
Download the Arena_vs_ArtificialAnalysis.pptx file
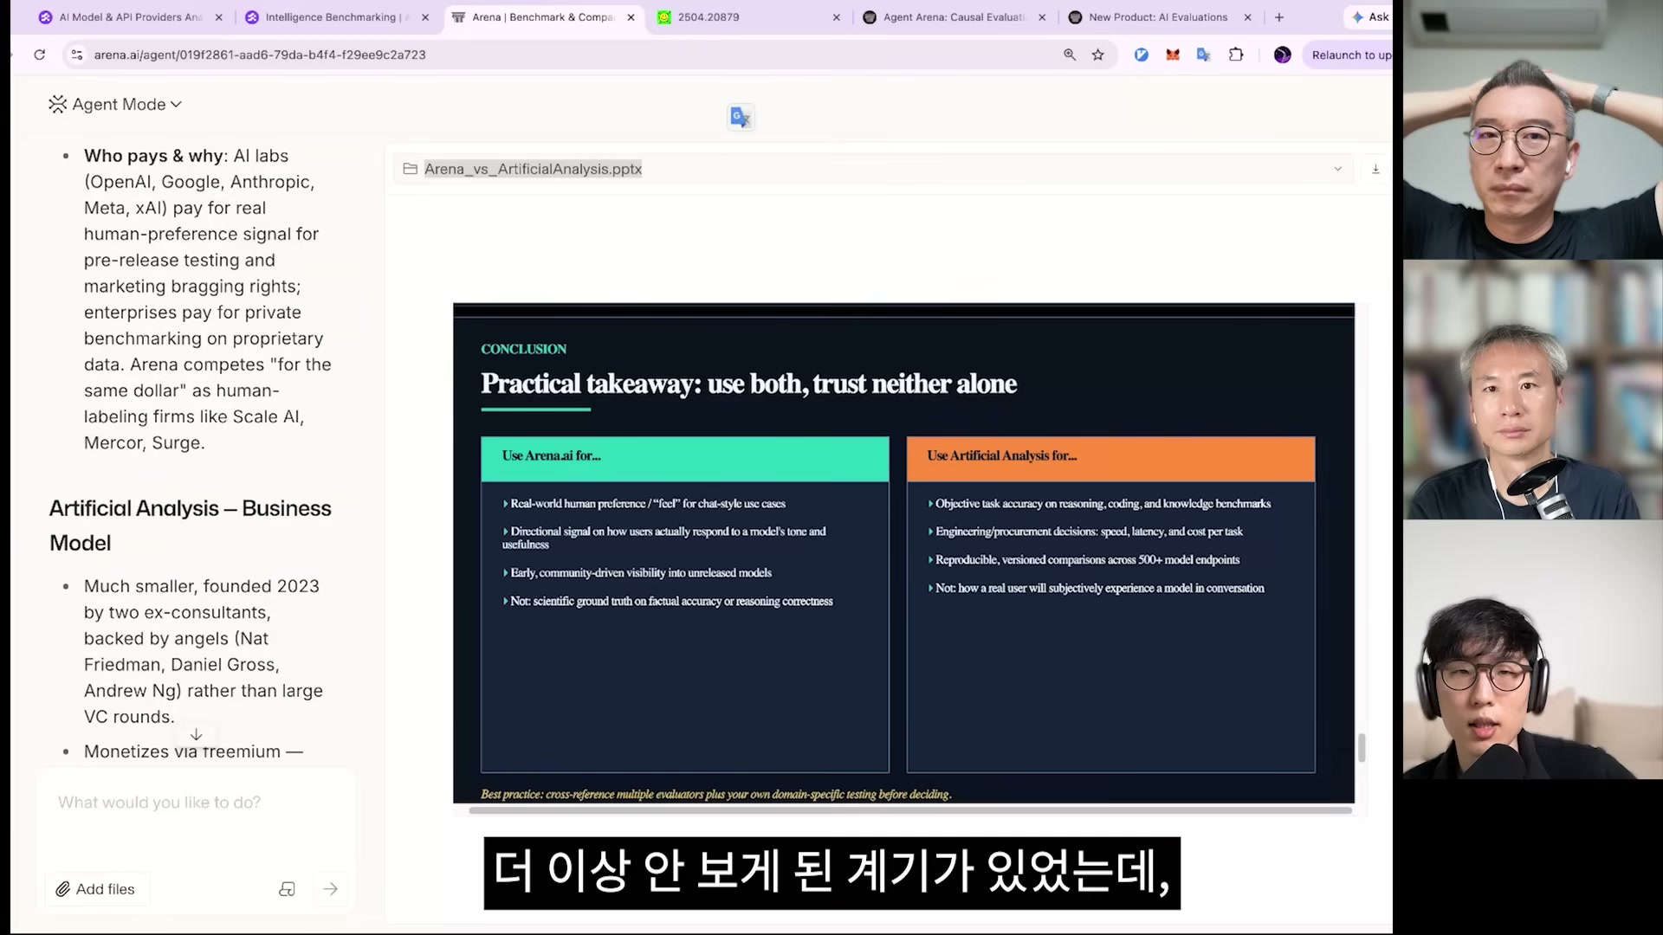(x=1375, y=169)
